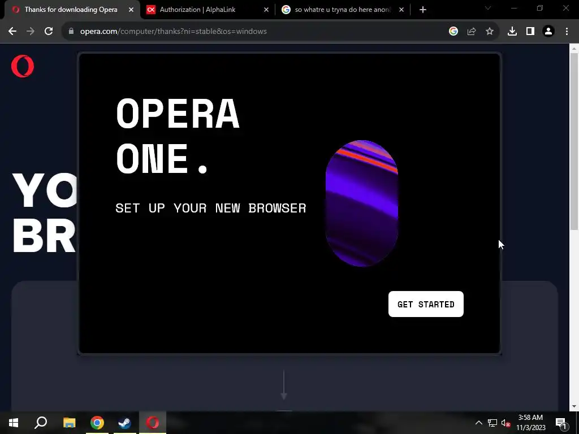Open a new tab with plus button
The width and height of the screenshot is (579, 434).
click(423, 10)
